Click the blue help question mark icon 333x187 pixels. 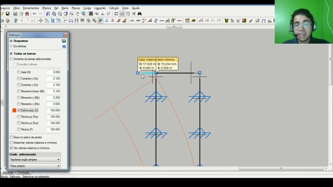tap(64, 46)
